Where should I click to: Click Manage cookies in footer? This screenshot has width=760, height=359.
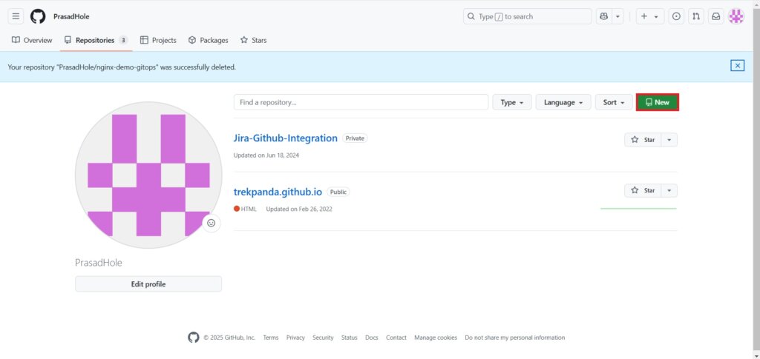[x=436, y=338]
